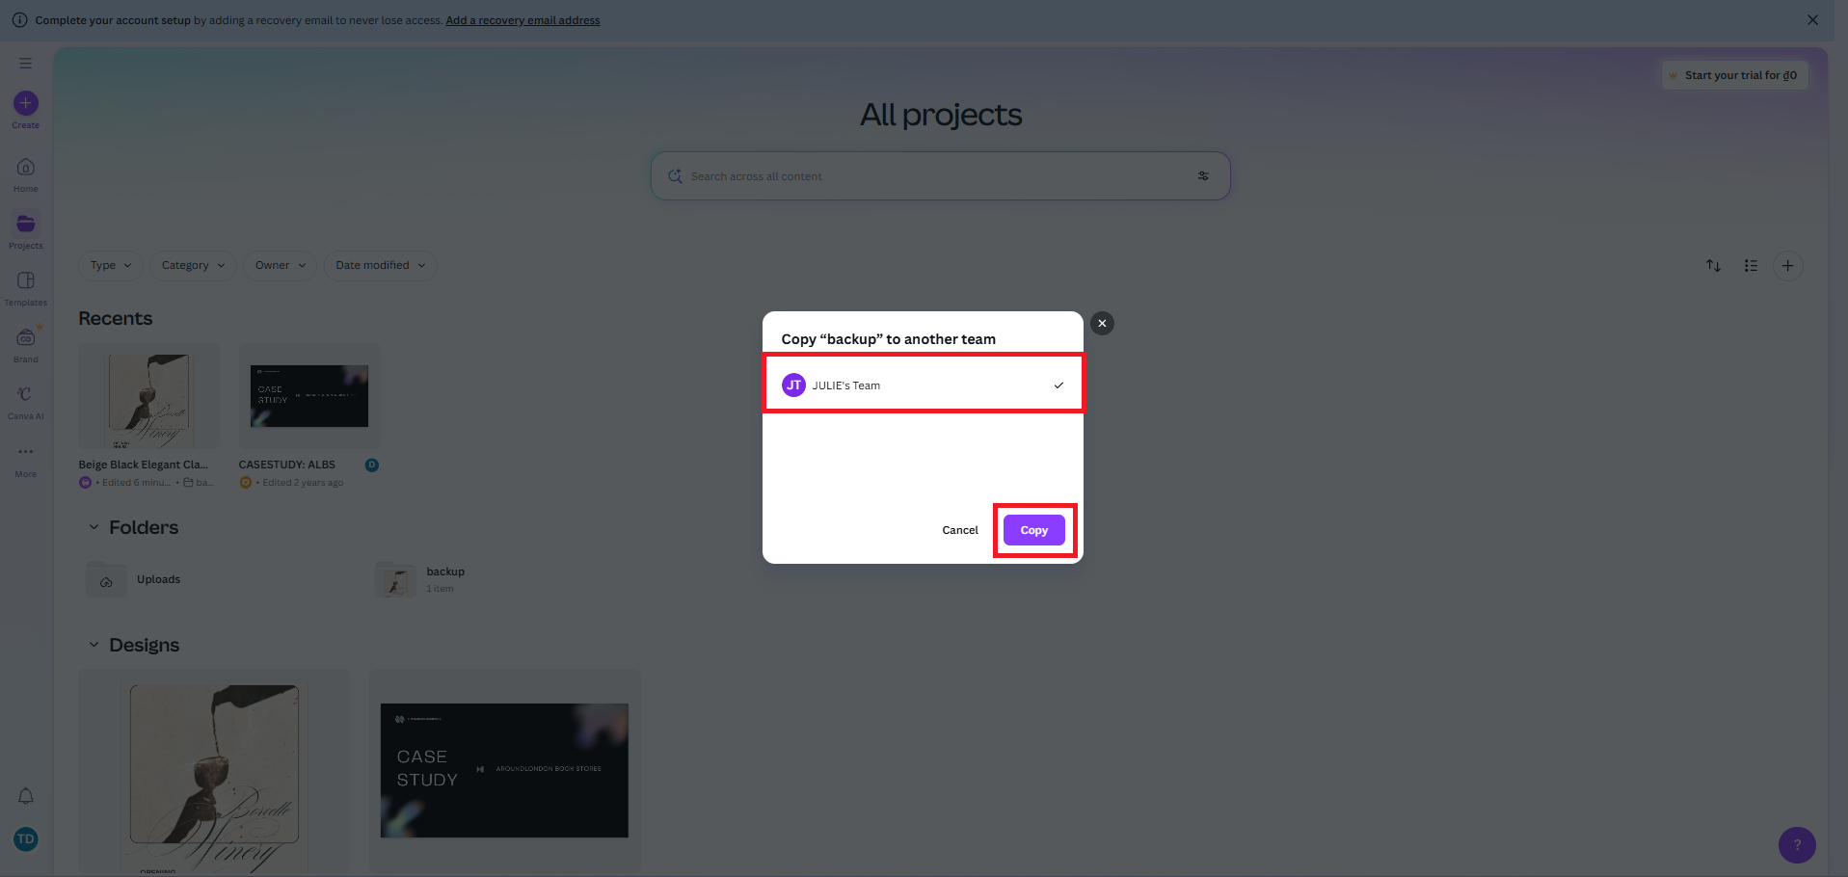Open the Category filter dropdown
This screenshot has width=1848, height=877.
pos(193,266)
